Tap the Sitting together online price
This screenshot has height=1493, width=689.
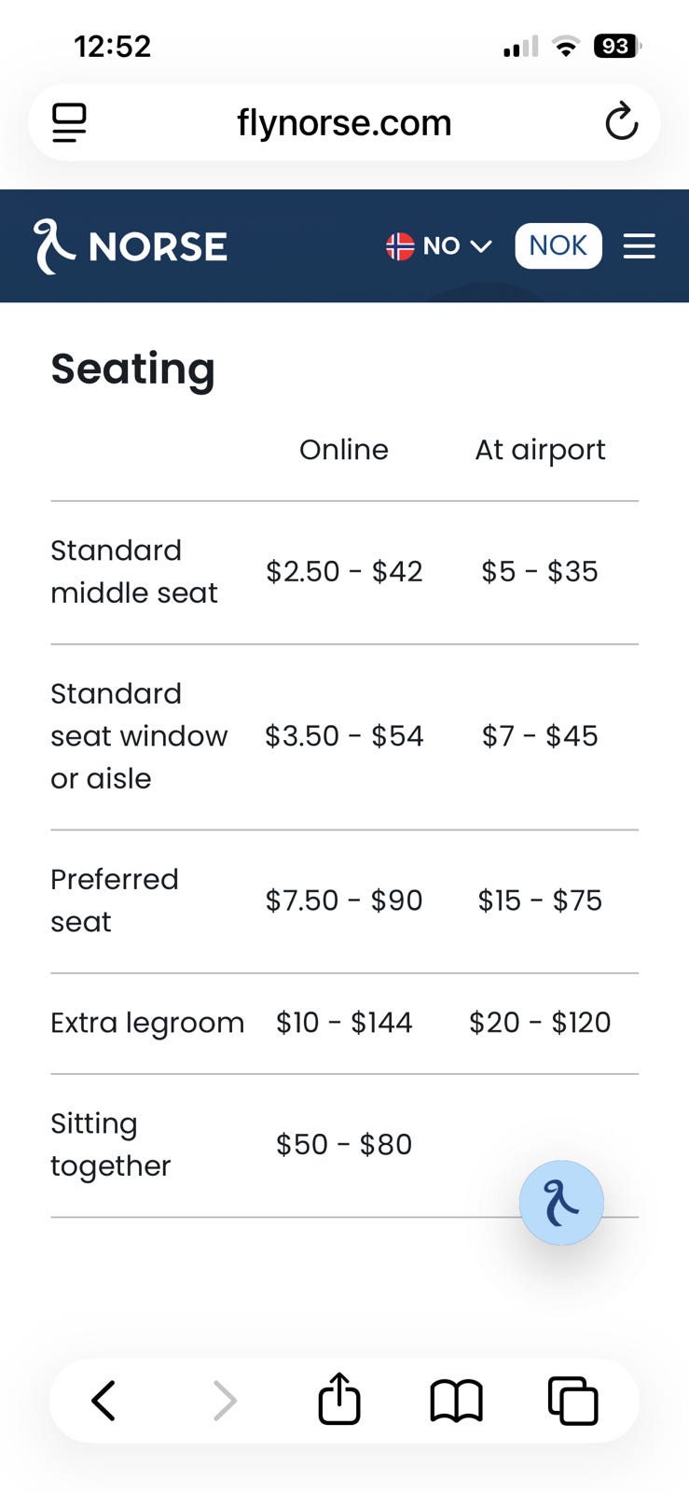[x=343, y=1144]
